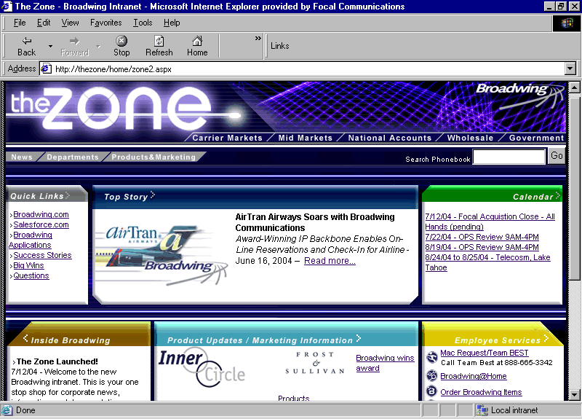This screenshot has width=582, height=419.
Task: Expand the Top Story header arrow
Action: [153, 195]
